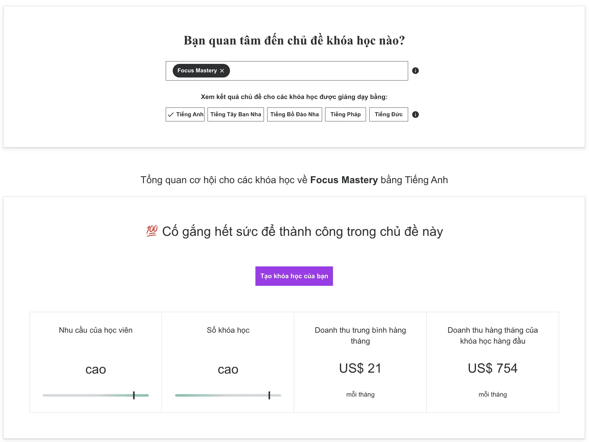
Task: Click the Số khóa học slider indicator
Action: (x=269, y=395)
